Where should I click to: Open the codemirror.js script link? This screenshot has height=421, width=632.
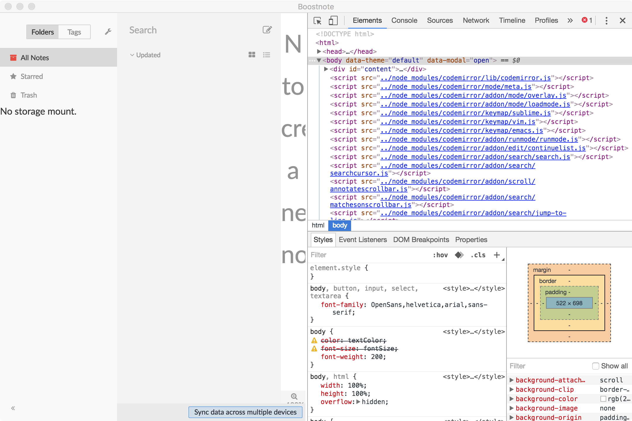point(466,78)
